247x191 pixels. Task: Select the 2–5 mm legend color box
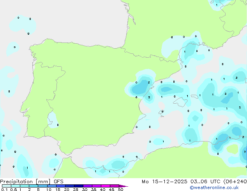pyautogui.click(x=34, y=186)
